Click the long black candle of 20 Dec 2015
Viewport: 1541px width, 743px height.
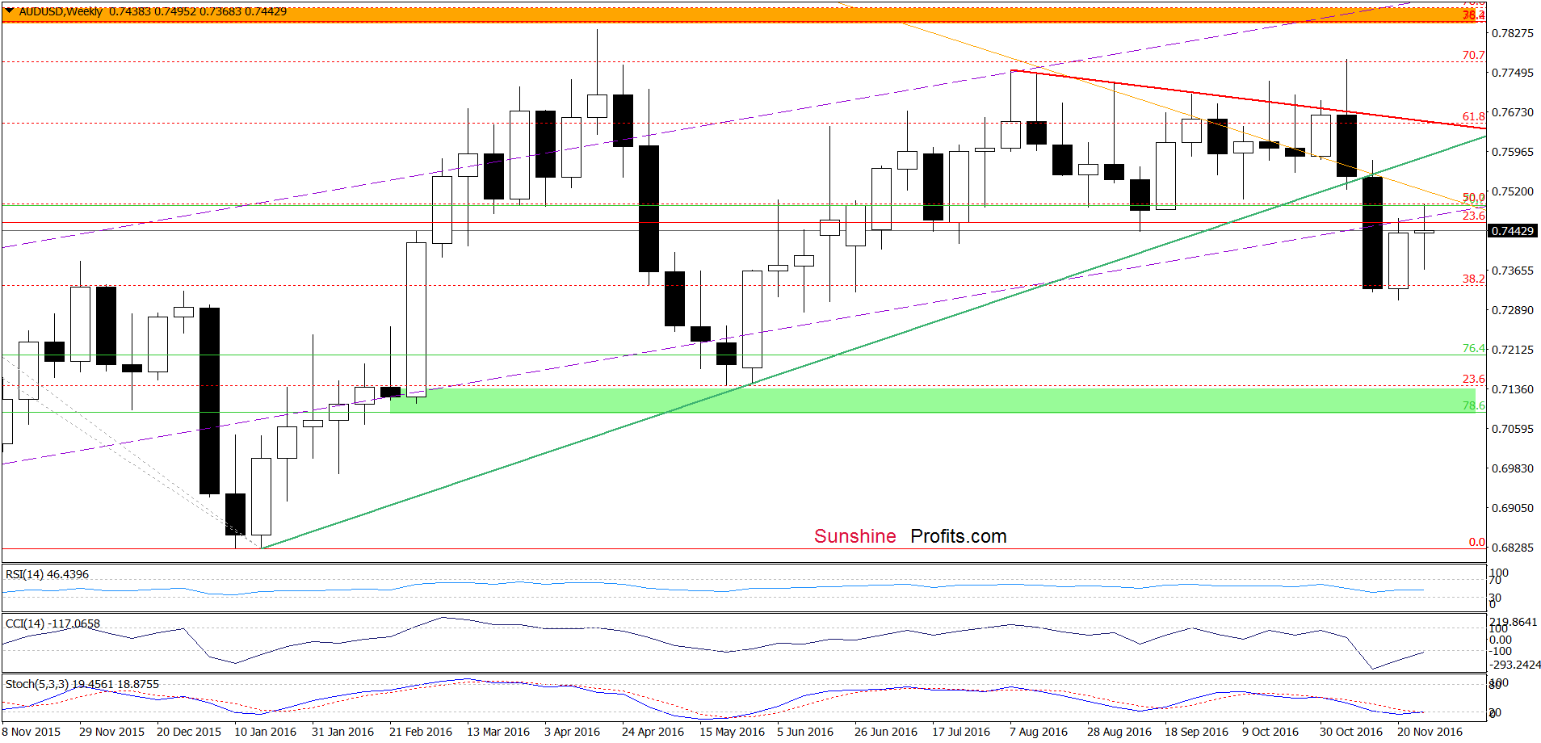tap(209, 401)
